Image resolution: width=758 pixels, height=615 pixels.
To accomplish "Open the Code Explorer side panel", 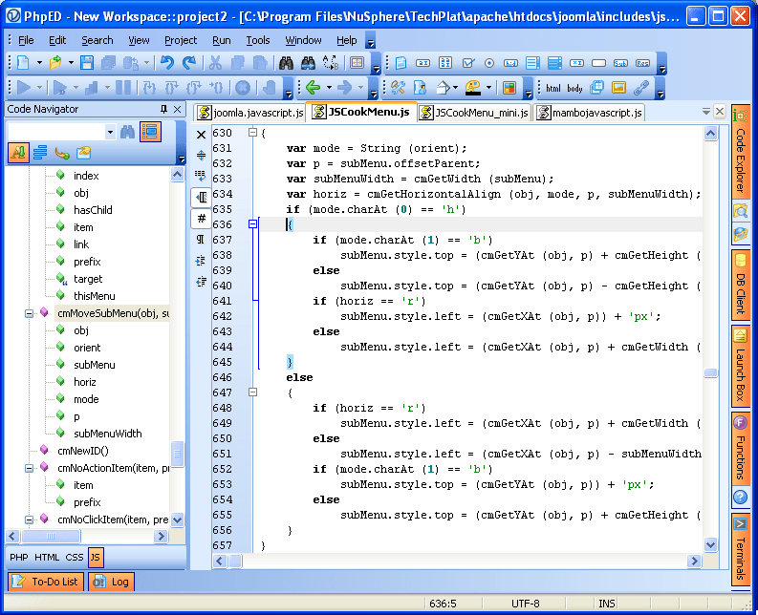I will [740, 151].
